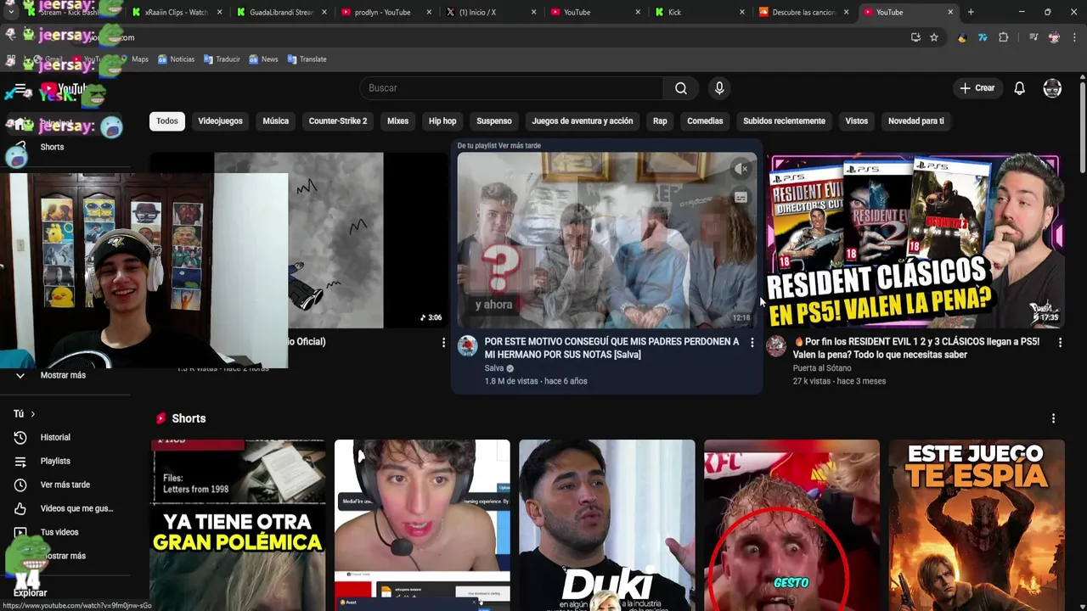Open RESIDENT CLÁSICOS EN PS5 thumbnail

click(x=915, y=240)
